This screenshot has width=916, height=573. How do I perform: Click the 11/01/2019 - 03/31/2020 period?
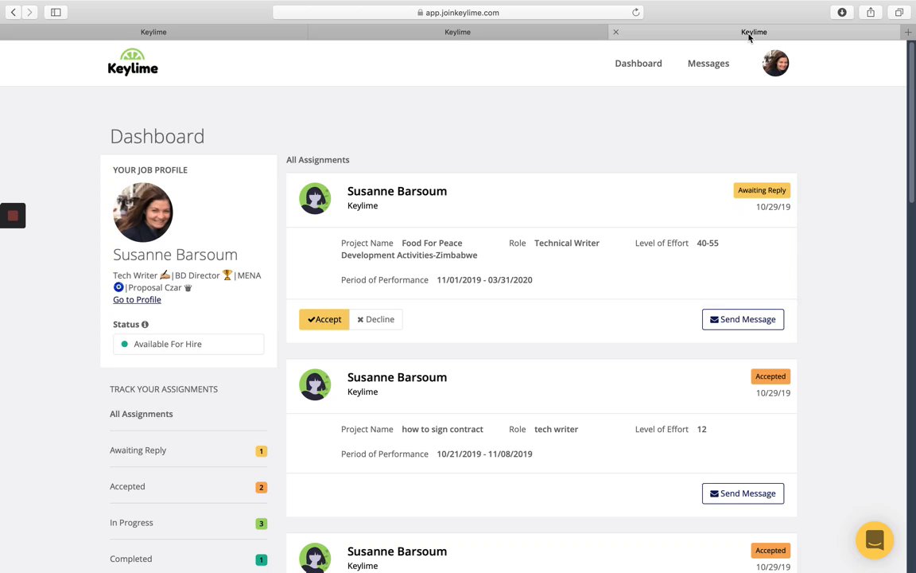484,280
